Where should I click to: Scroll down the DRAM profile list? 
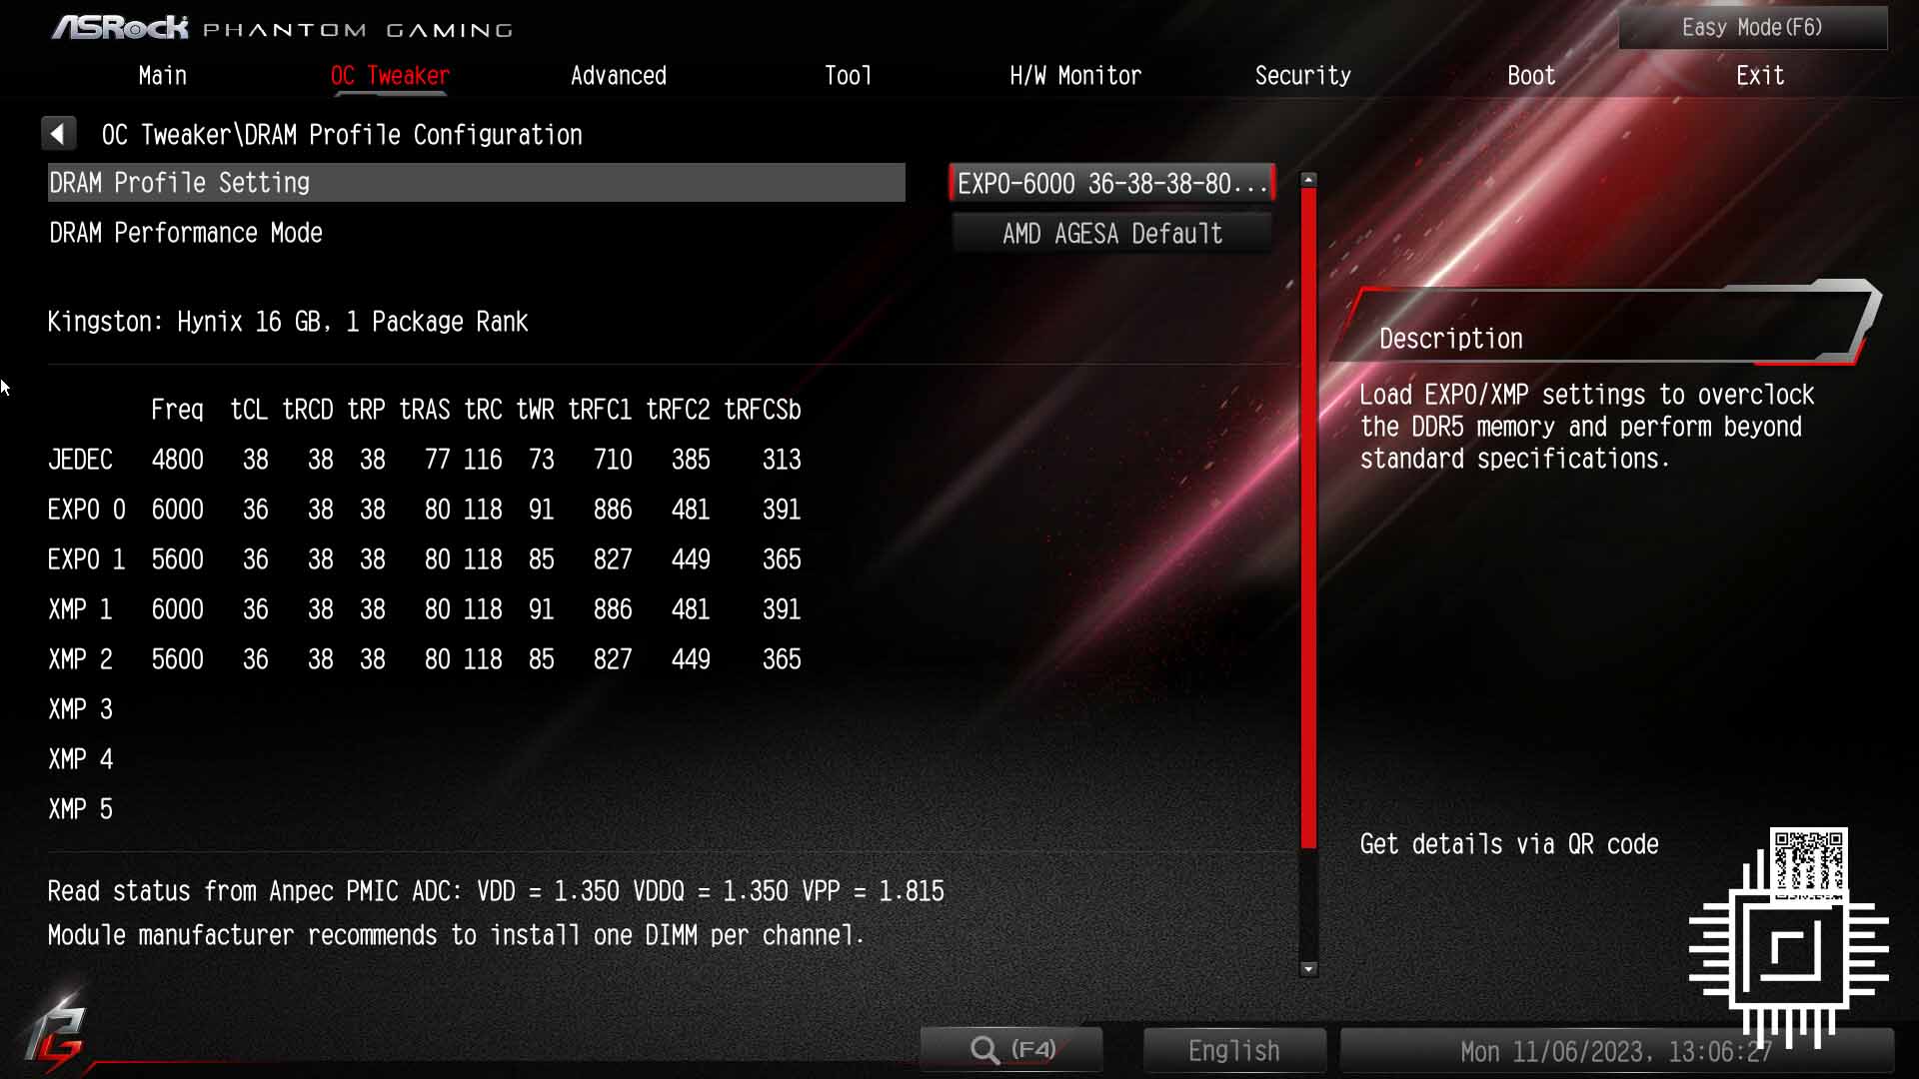1306,970
